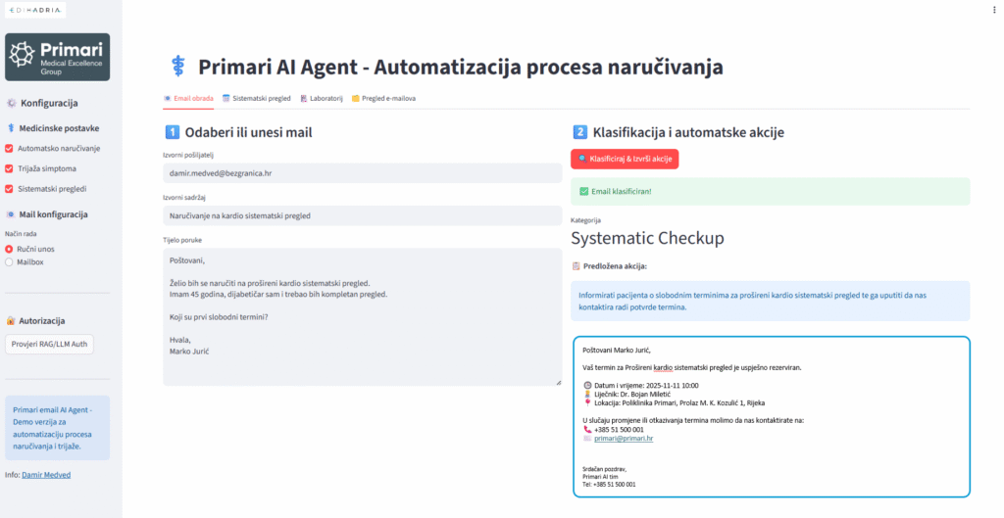The width and height of the screenshot is (1004, 518).
Task: Open the three-dot menu in top right corner
Action: click(995, 9)
